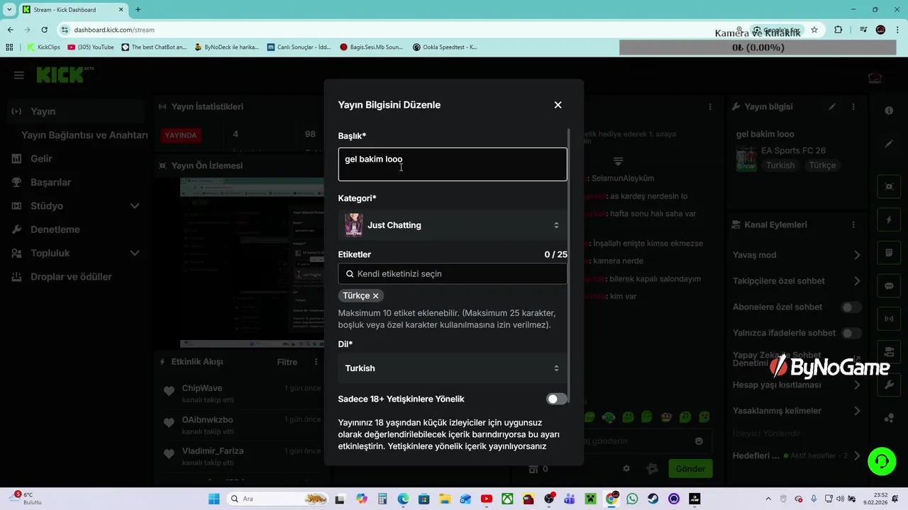The image size is (908, 510).
Task: Click the stream preview thumbnail
Action: click(252, 263)
